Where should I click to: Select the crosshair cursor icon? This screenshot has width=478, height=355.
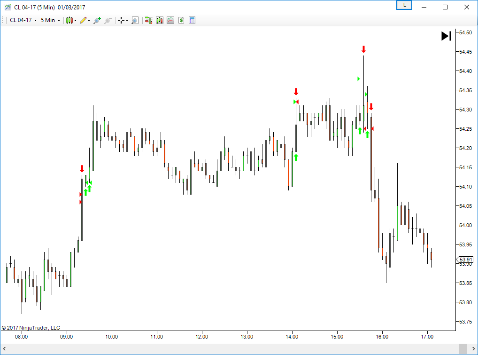(x=121, y=20)
